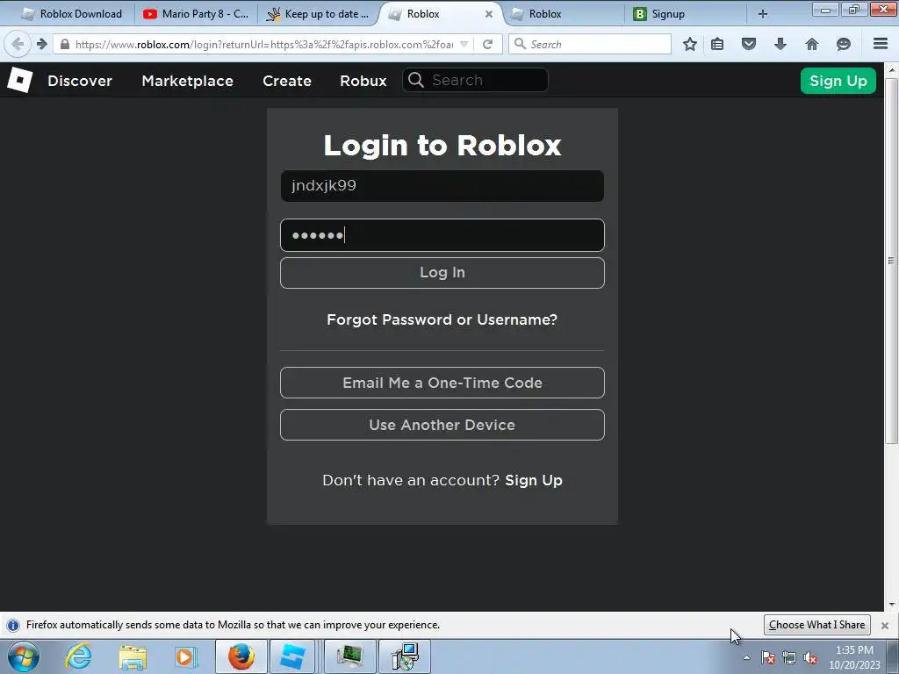Show hidden system tray icons
The height and width of the screenshot is (674, 899).
[746, 657]
